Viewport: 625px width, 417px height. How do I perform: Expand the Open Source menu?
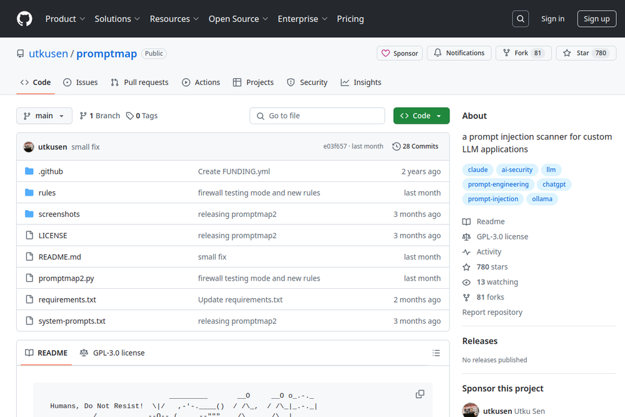pyautogui.click(x=238, y=19)
